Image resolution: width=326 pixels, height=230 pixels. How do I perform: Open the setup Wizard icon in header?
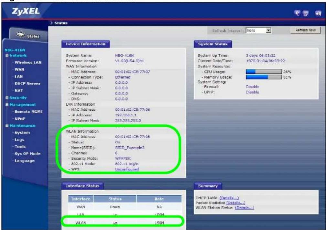tap(298, 13)
